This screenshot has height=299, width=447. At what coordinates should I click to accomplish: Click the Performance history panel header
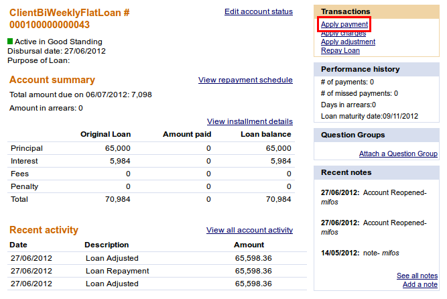pos(360,69)
